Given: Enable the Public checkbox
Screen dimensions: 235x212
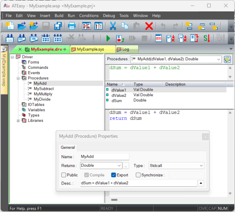Looking at the screenshot, I should (63, 175).
